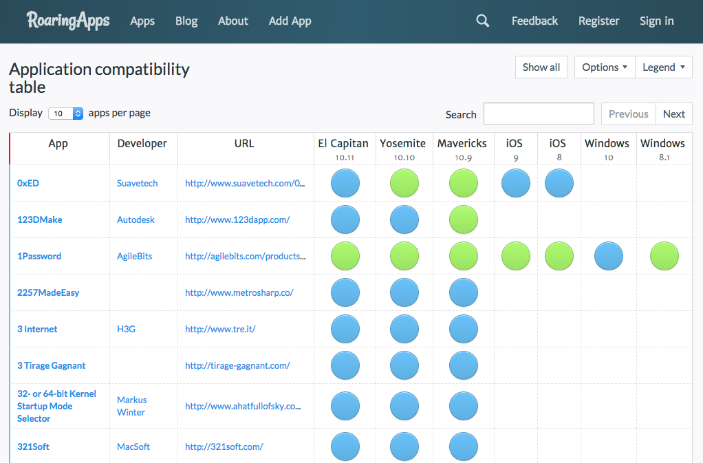Open the 2257MadeEasy app link
Viewport: 703px width, 463px height.
[x=48, y=292]
